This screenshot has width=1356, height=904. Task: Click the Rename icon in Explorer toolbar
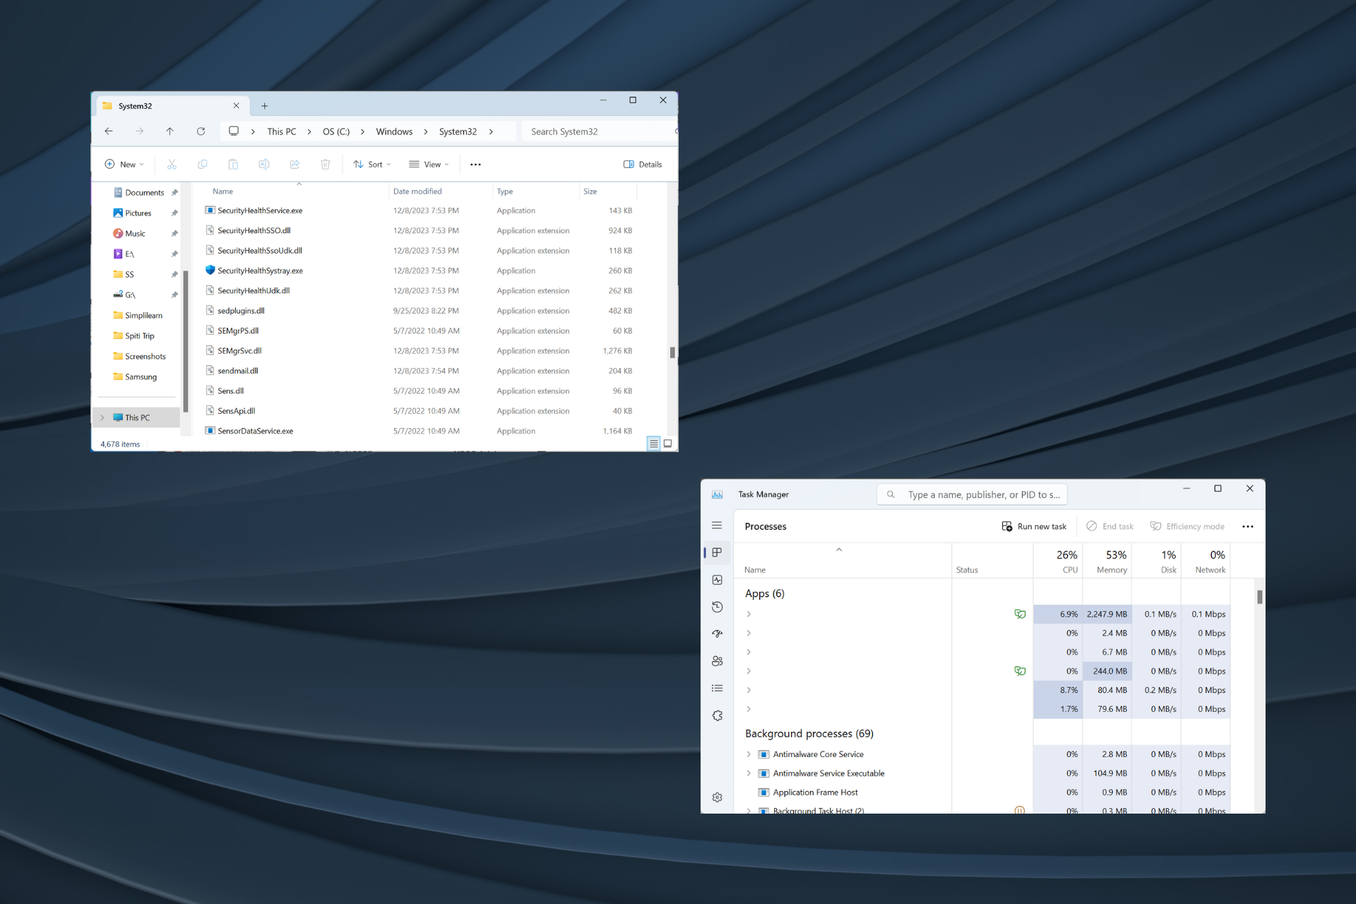pyautogui.click(x=264, y=165)
